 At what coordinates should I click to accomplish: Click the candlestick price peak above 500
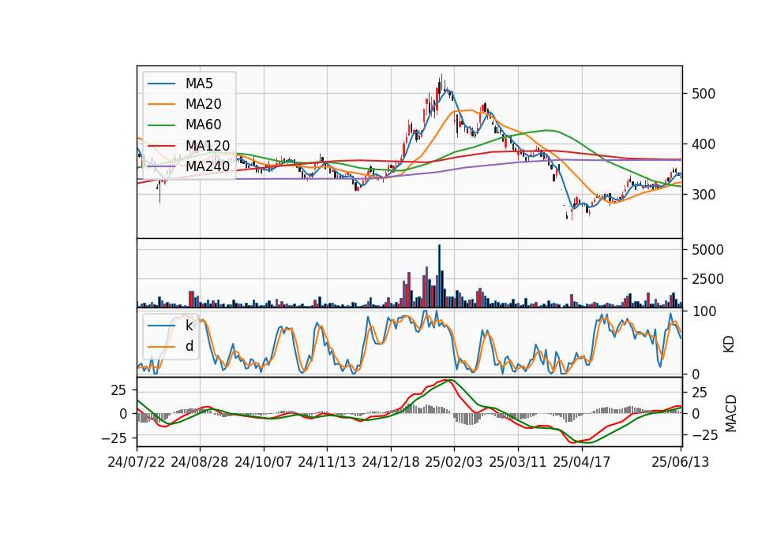click(x=441, y=82)
